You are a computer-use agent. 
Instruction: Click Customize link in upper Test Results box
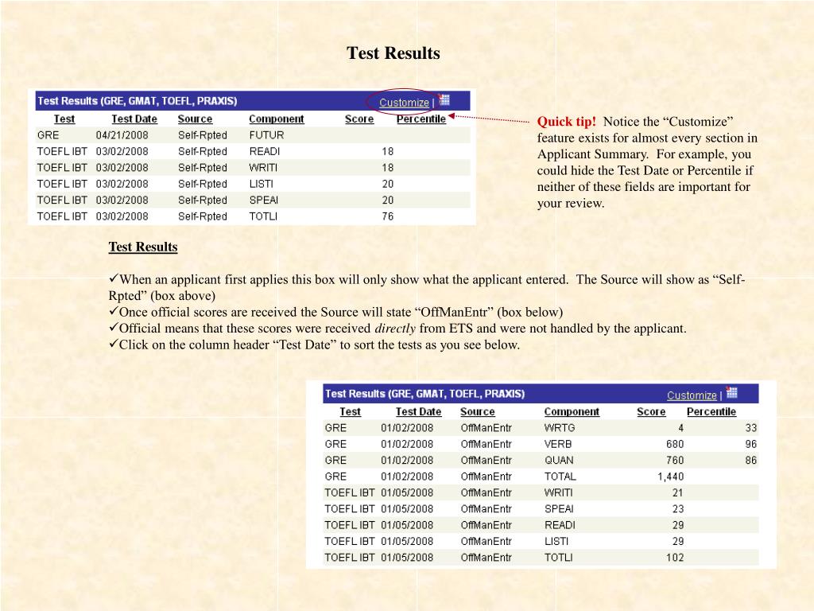(404, 103)
